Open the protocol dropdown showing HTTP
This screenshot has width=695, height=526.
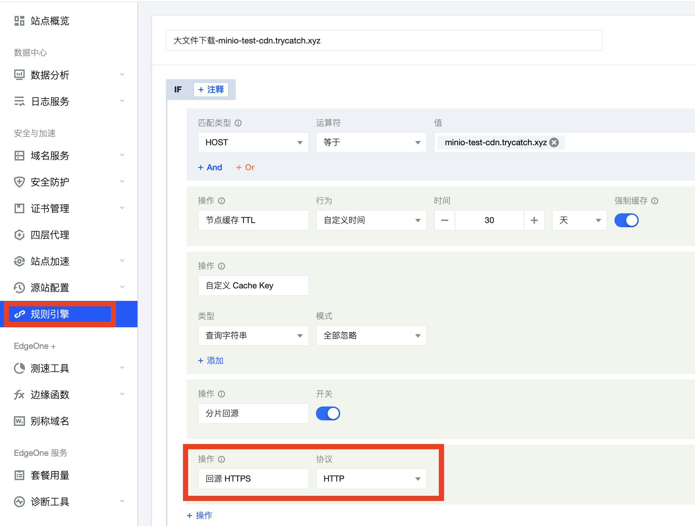371,478
